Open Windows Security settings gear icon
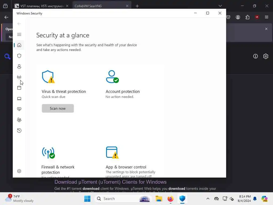273x205 pixels. click(19, 171)
